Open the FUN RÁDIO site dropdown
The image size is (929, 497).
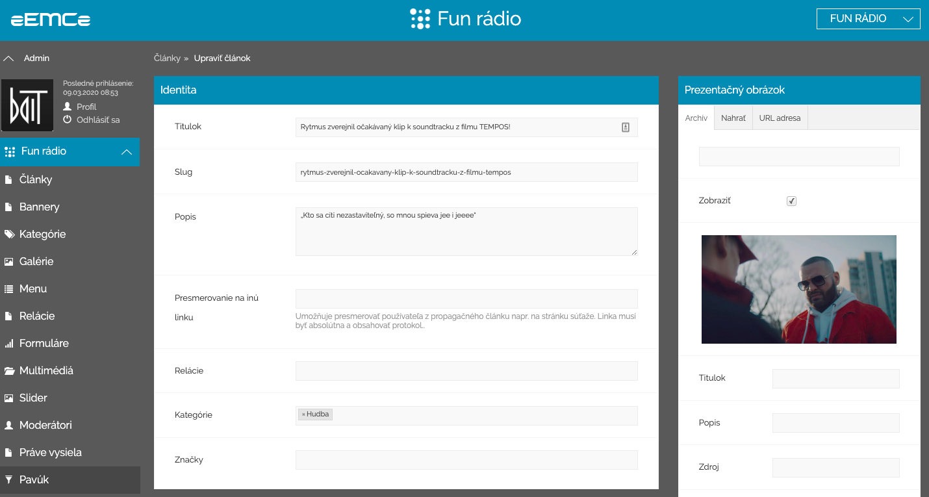tap(868, 19)
